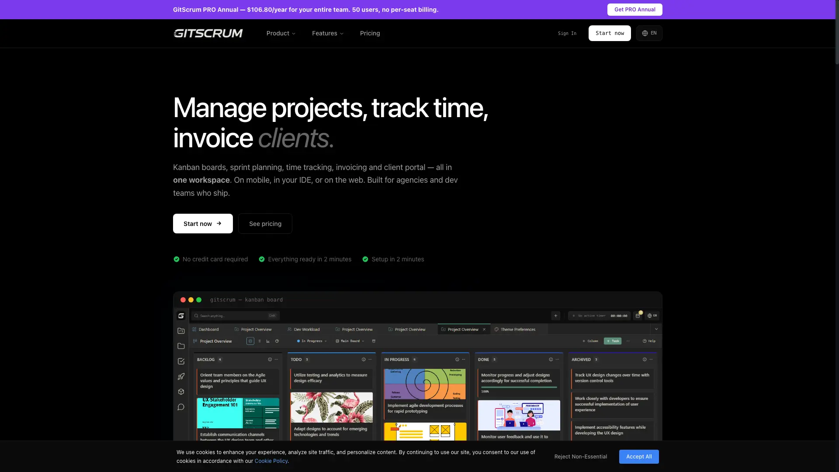Open the UX Stakeholder Engagement 101 card thumbnail
Screen dimensions: 839x472
tap(238, 413)
